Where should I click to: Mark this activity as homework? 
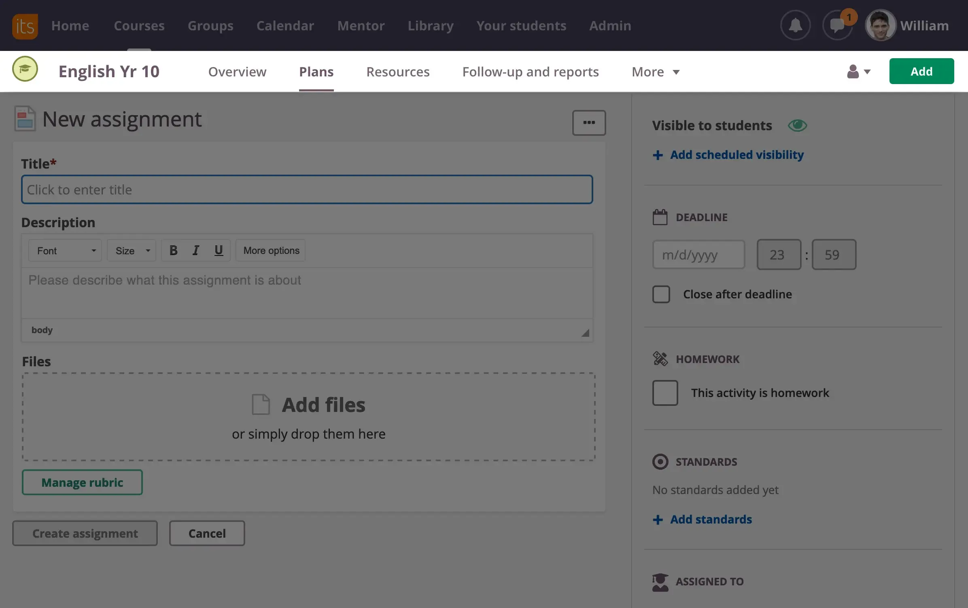click(x=665, y=393)
